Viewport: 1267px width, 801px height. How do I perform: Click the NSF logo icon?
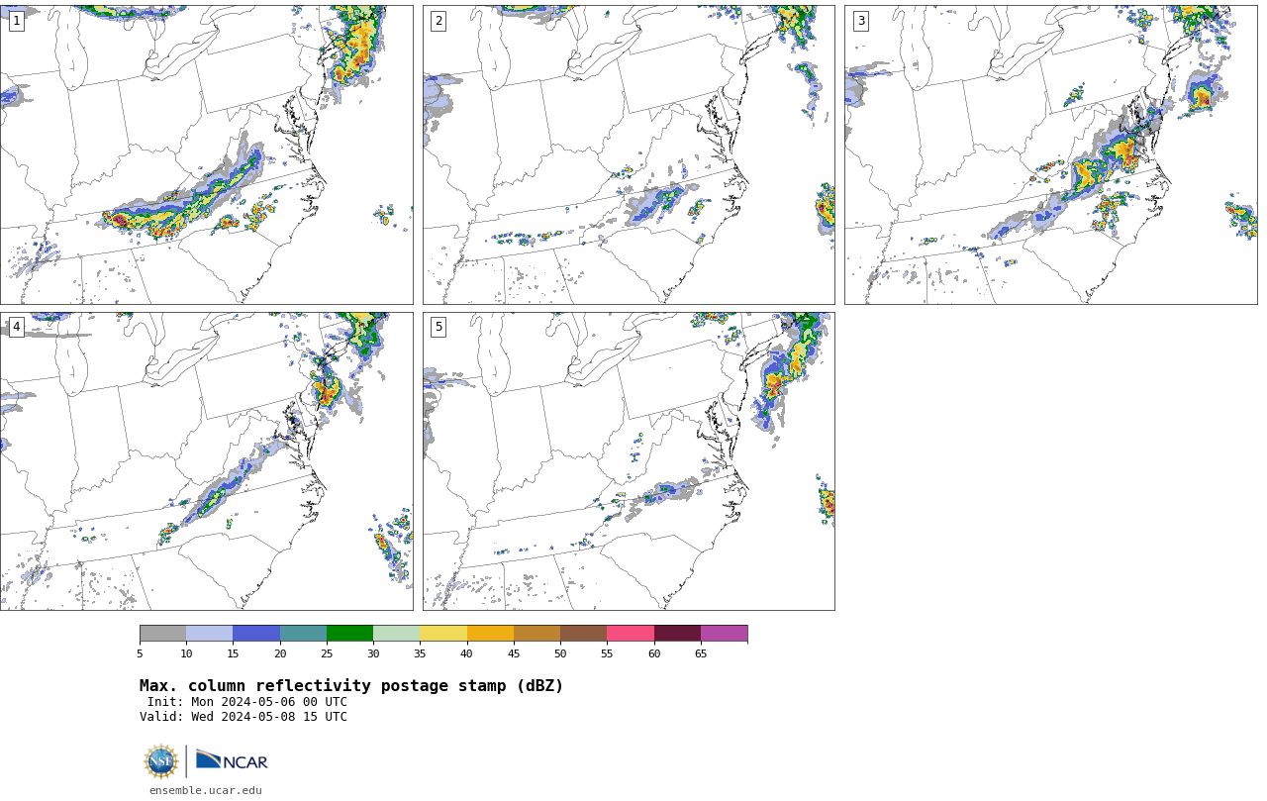161,761
